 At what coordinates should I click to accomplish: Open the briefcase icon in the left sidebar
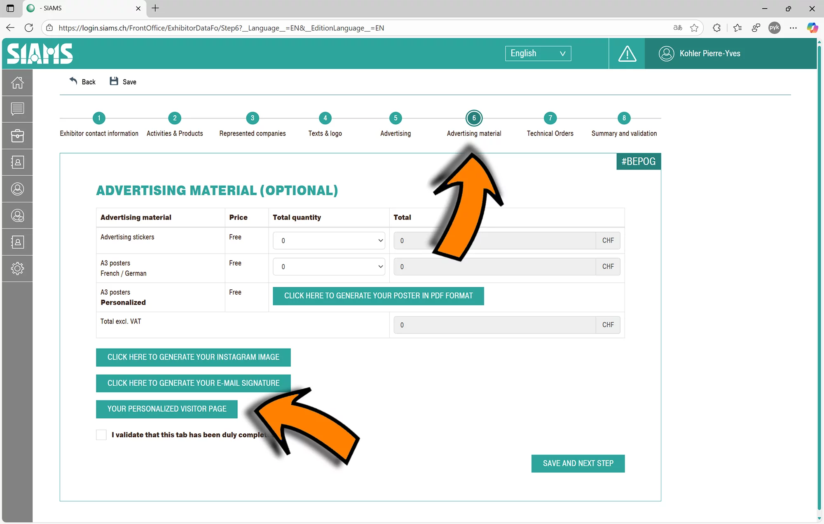point(17,136)
